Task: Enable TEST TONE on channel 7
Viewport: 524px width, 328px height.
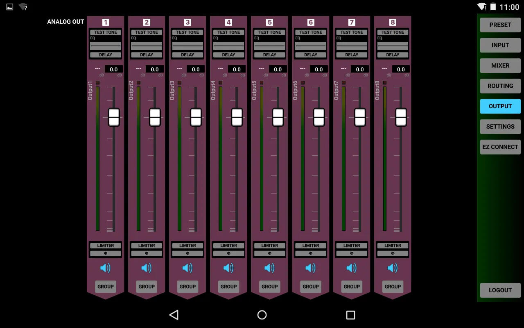Action: pyautogui.click(x=352, y=32)
